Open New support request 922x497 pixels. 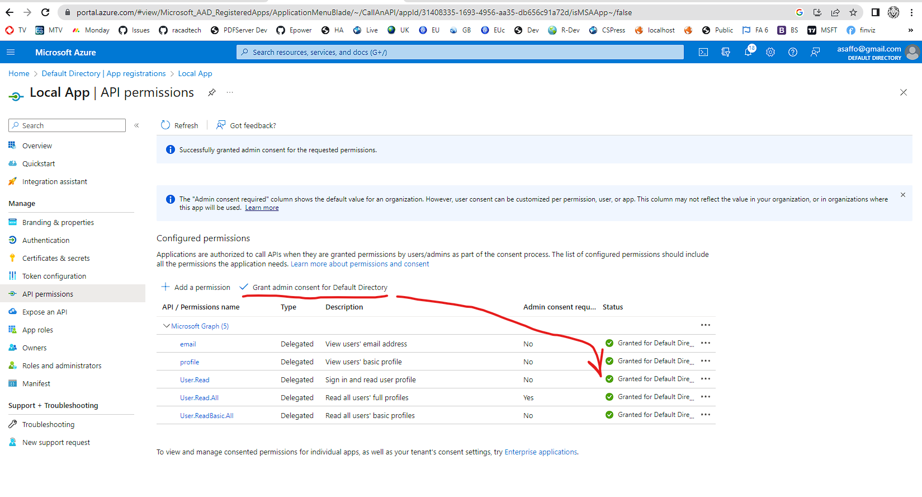(56, 442)
